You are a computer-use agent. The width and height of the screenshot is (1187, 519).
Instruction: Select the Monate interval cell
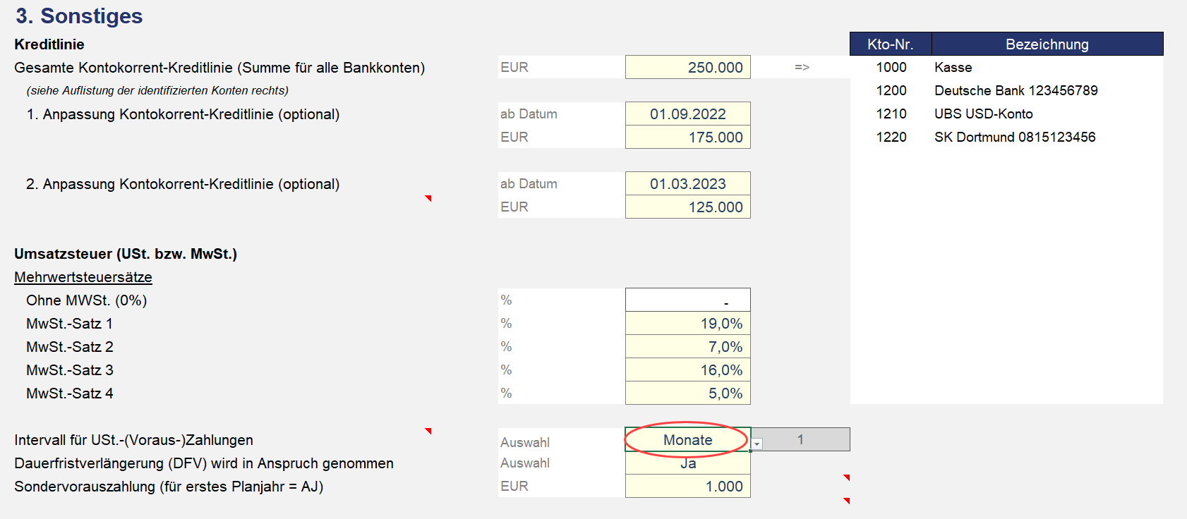click(x=688, y=439)
